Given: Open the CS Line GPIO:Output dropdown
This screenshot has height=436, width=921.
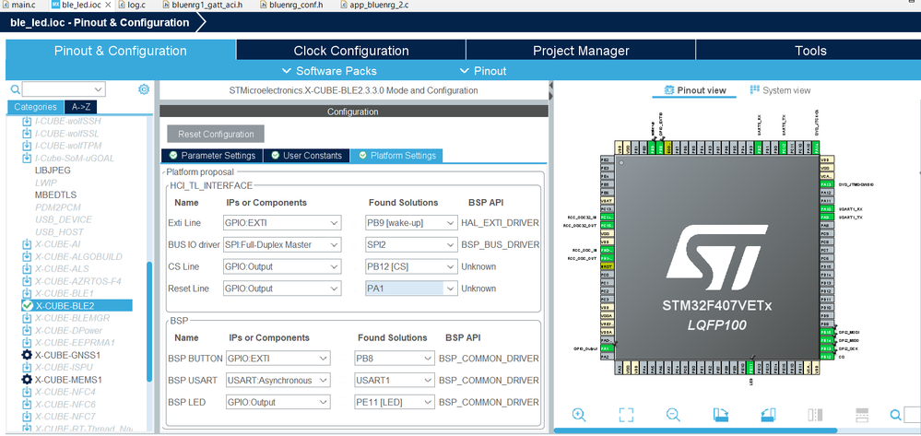Looking at the screenshot, I should (x=282, y=266).
